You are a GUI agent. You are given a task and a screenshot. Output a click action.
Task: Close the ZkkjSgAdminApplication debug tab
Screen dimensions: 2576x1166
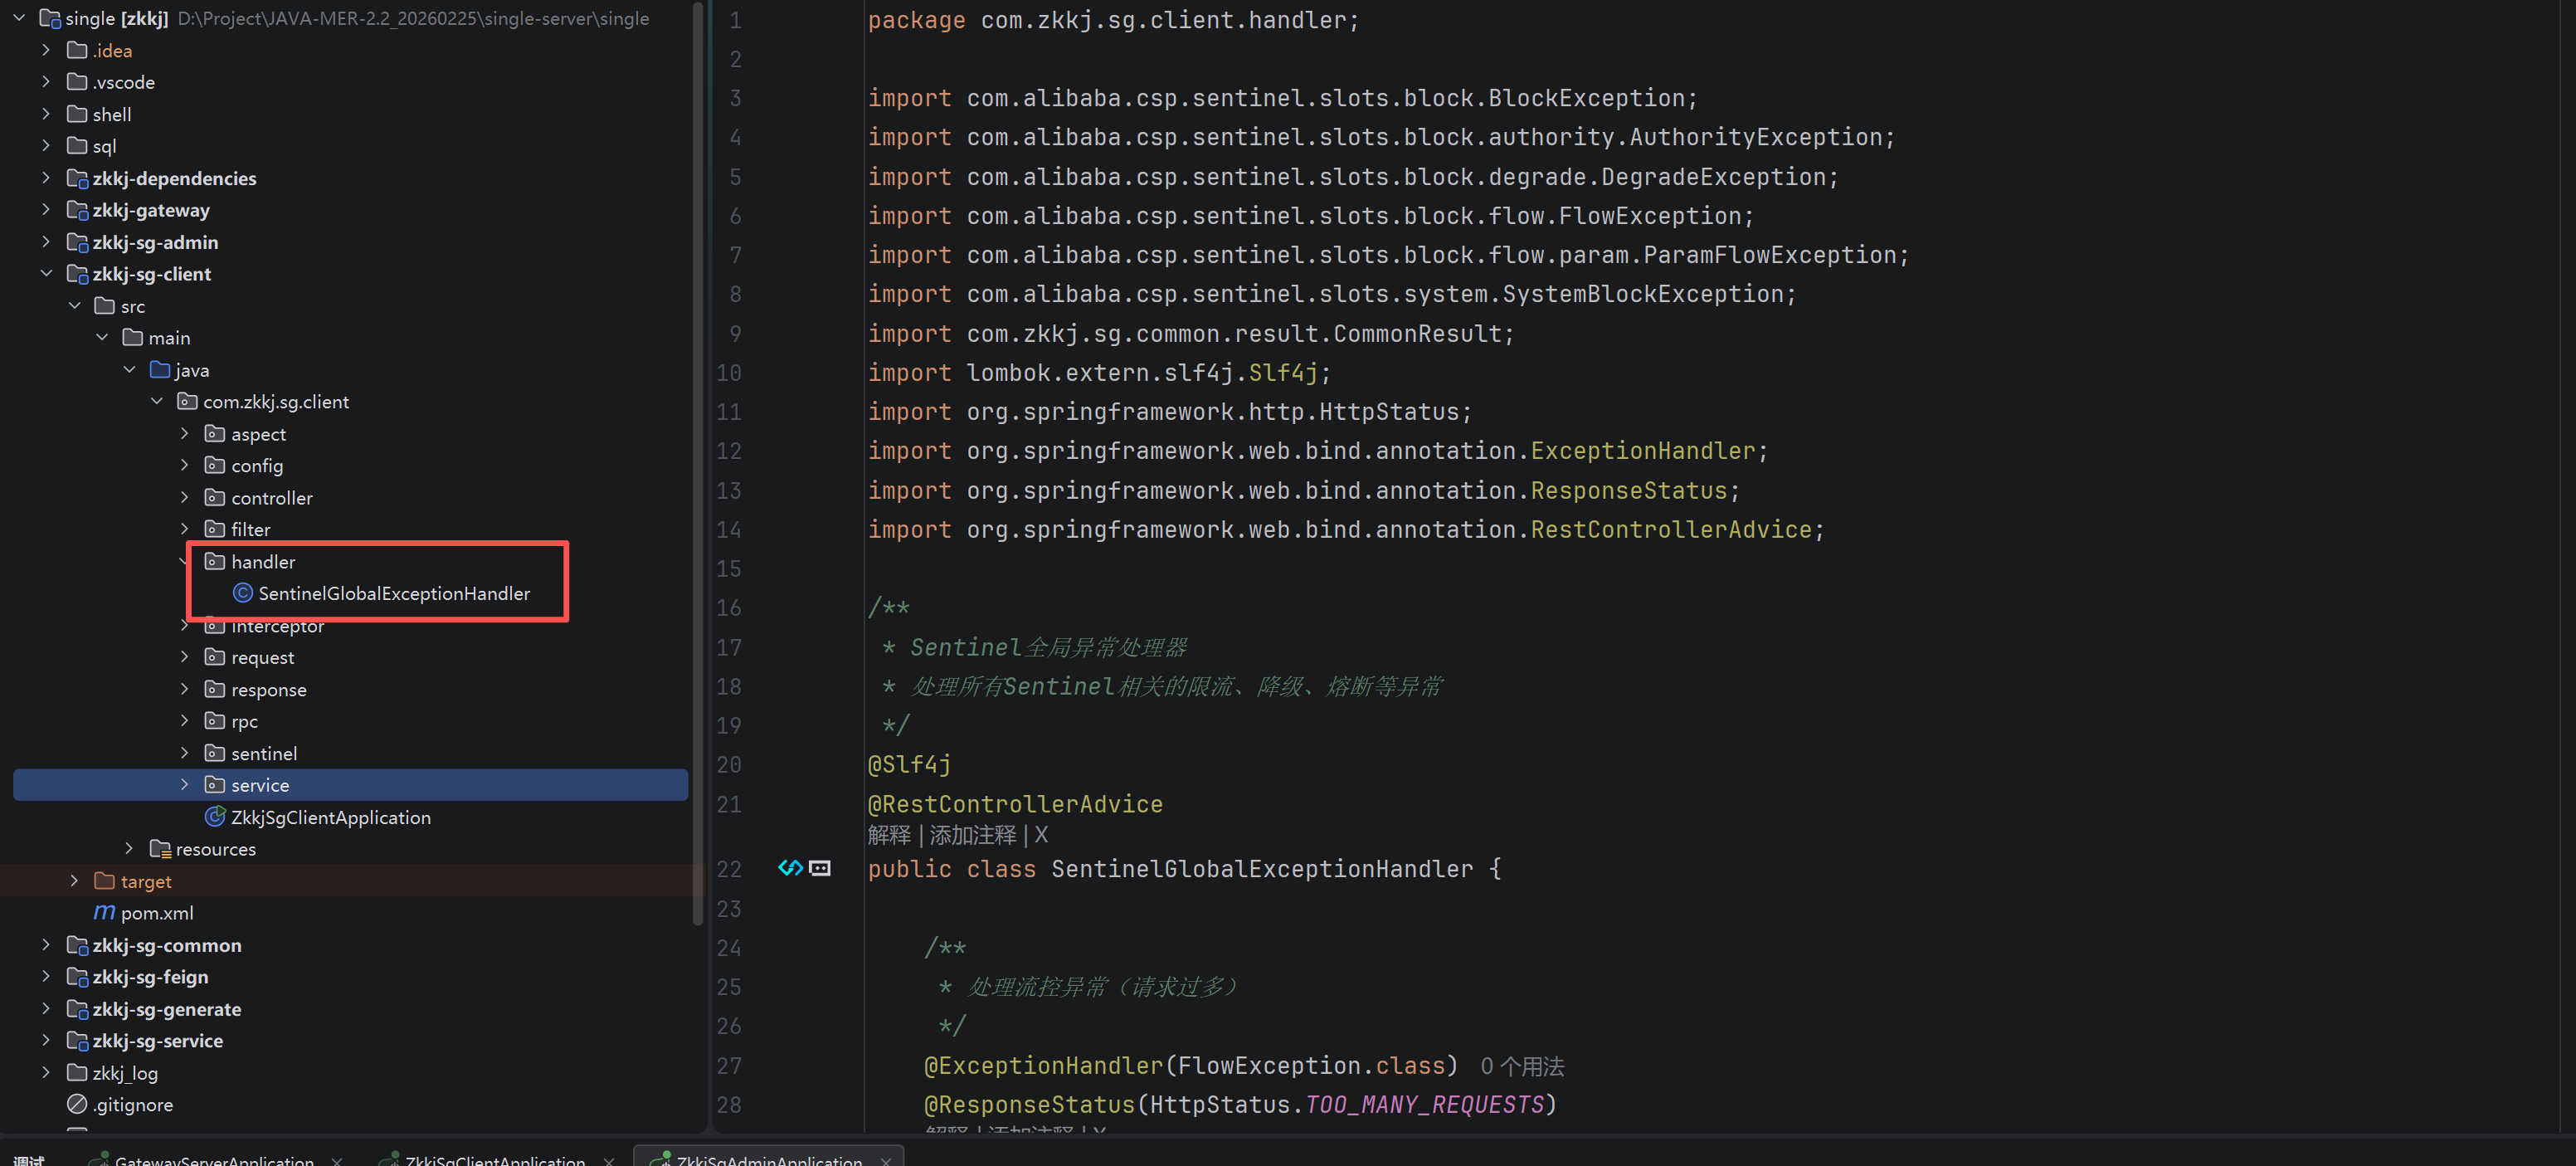[885, 1160]
